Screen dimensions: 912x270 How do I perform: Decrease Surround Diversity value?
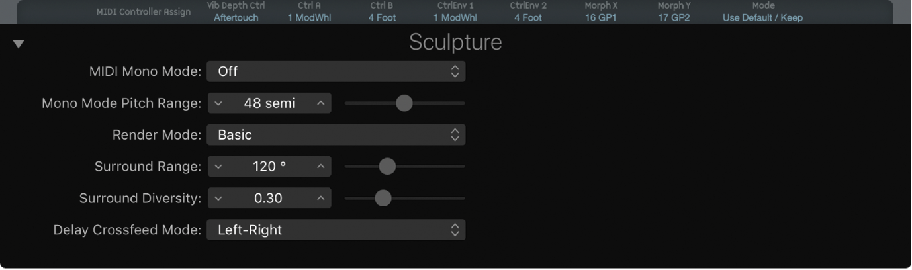point(219,198)
